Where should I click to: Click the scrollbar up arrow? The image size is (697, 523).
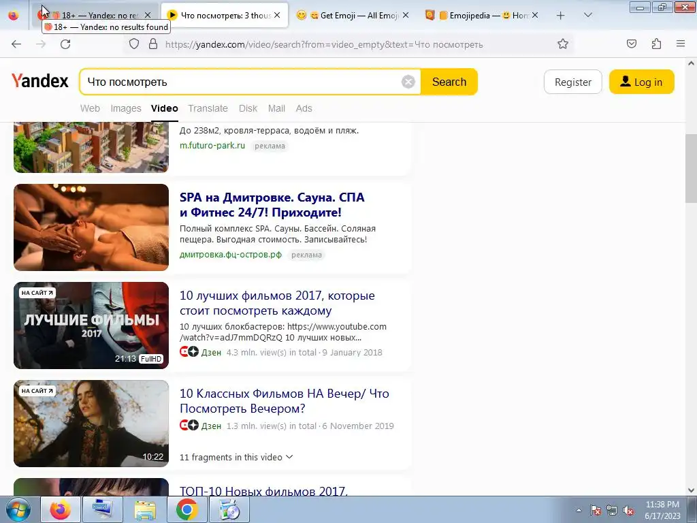[691, 63]
